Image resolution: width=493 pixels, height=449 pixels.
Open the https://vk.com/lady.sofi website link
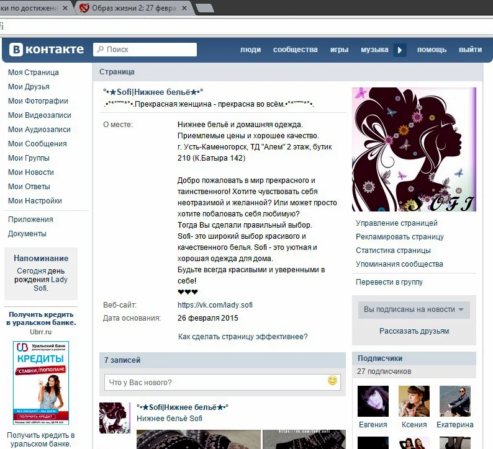215,305
